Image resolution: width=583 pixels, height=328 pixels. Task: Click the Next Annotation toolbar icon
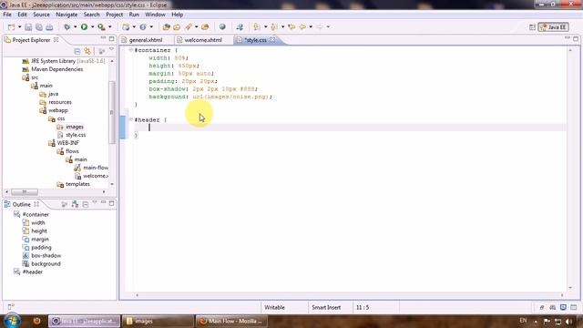point(257,26)
